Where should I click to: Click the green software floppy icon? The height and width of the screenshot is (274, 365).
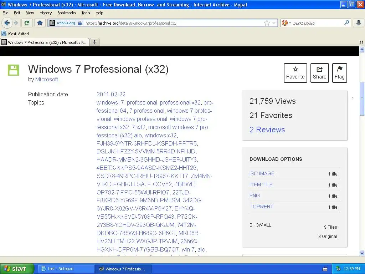click(13, 70)
